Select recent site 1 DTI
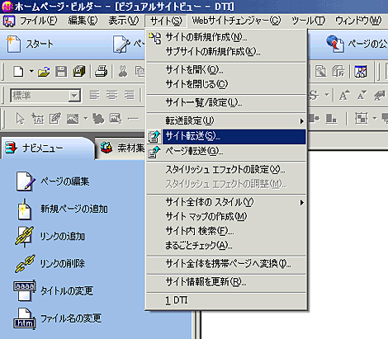 (226, 300)
